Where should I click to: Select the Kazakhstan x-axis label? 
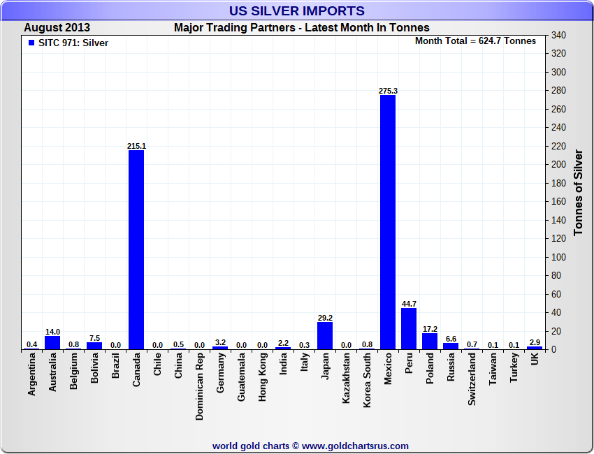pyautogui.click(x=347, y=381)
